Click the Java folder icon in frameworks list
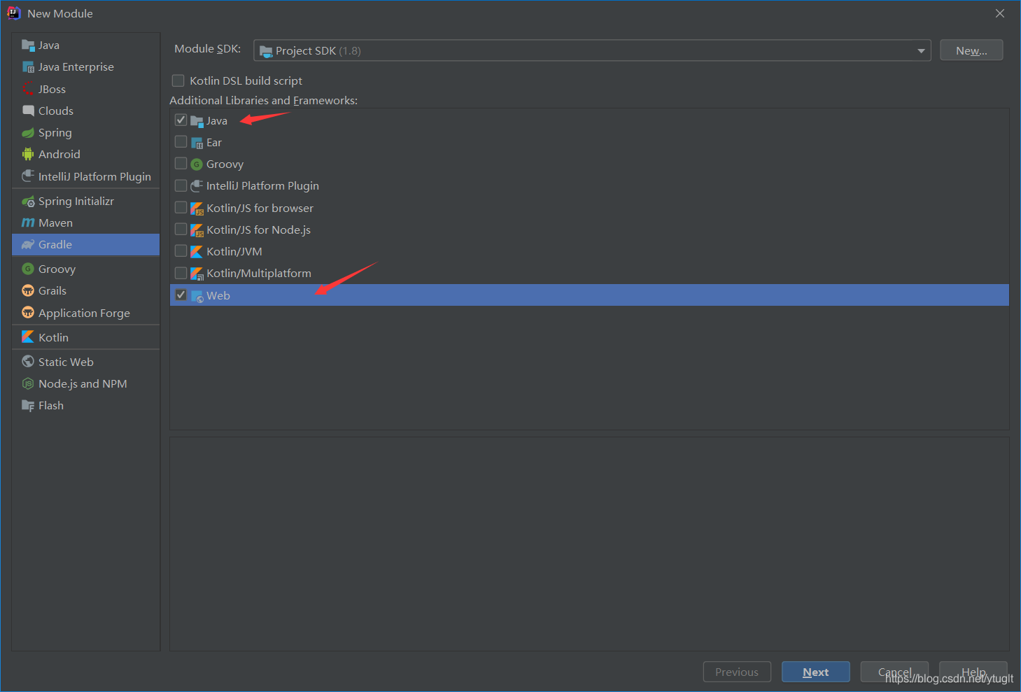 coord(197,121)
